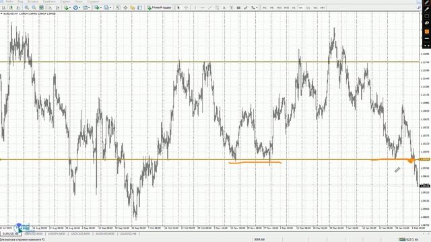
Task: Select the text tool A
Action: (x=224, y=7)
